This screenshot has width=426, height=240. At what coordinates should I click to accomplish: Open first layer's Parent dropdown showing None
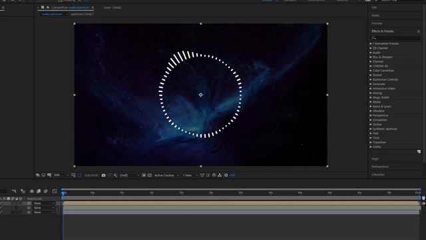coord(43,203)
